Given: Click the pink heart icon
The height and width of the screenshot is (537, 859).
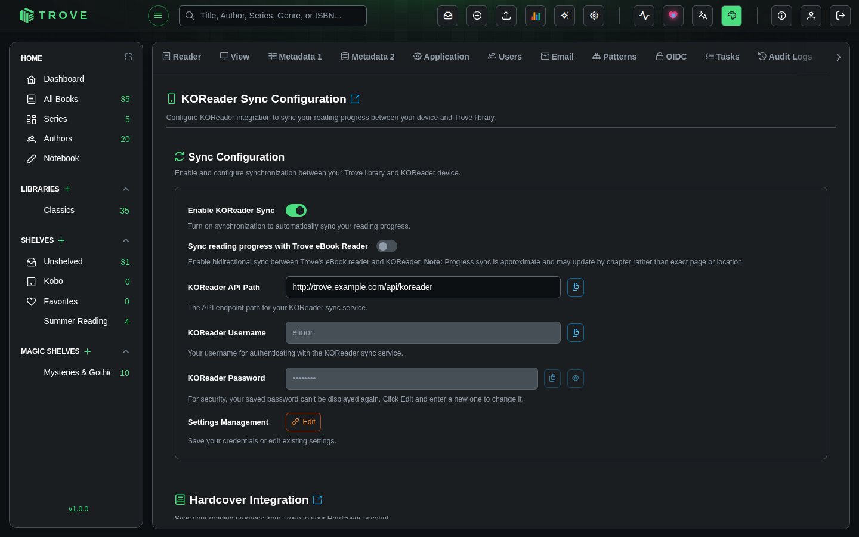Looking at the screenshot, I should tap(673, 16).
